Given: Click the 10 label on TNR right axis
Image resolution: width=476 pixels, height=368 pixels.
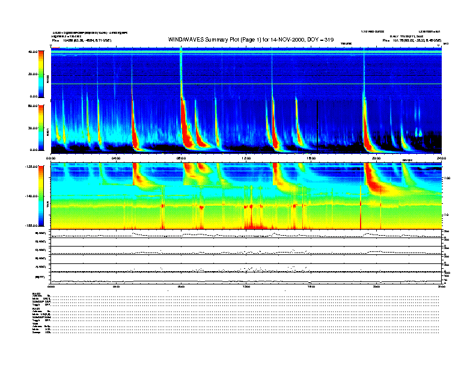Looking at the screenshot, I should (447, 215).
